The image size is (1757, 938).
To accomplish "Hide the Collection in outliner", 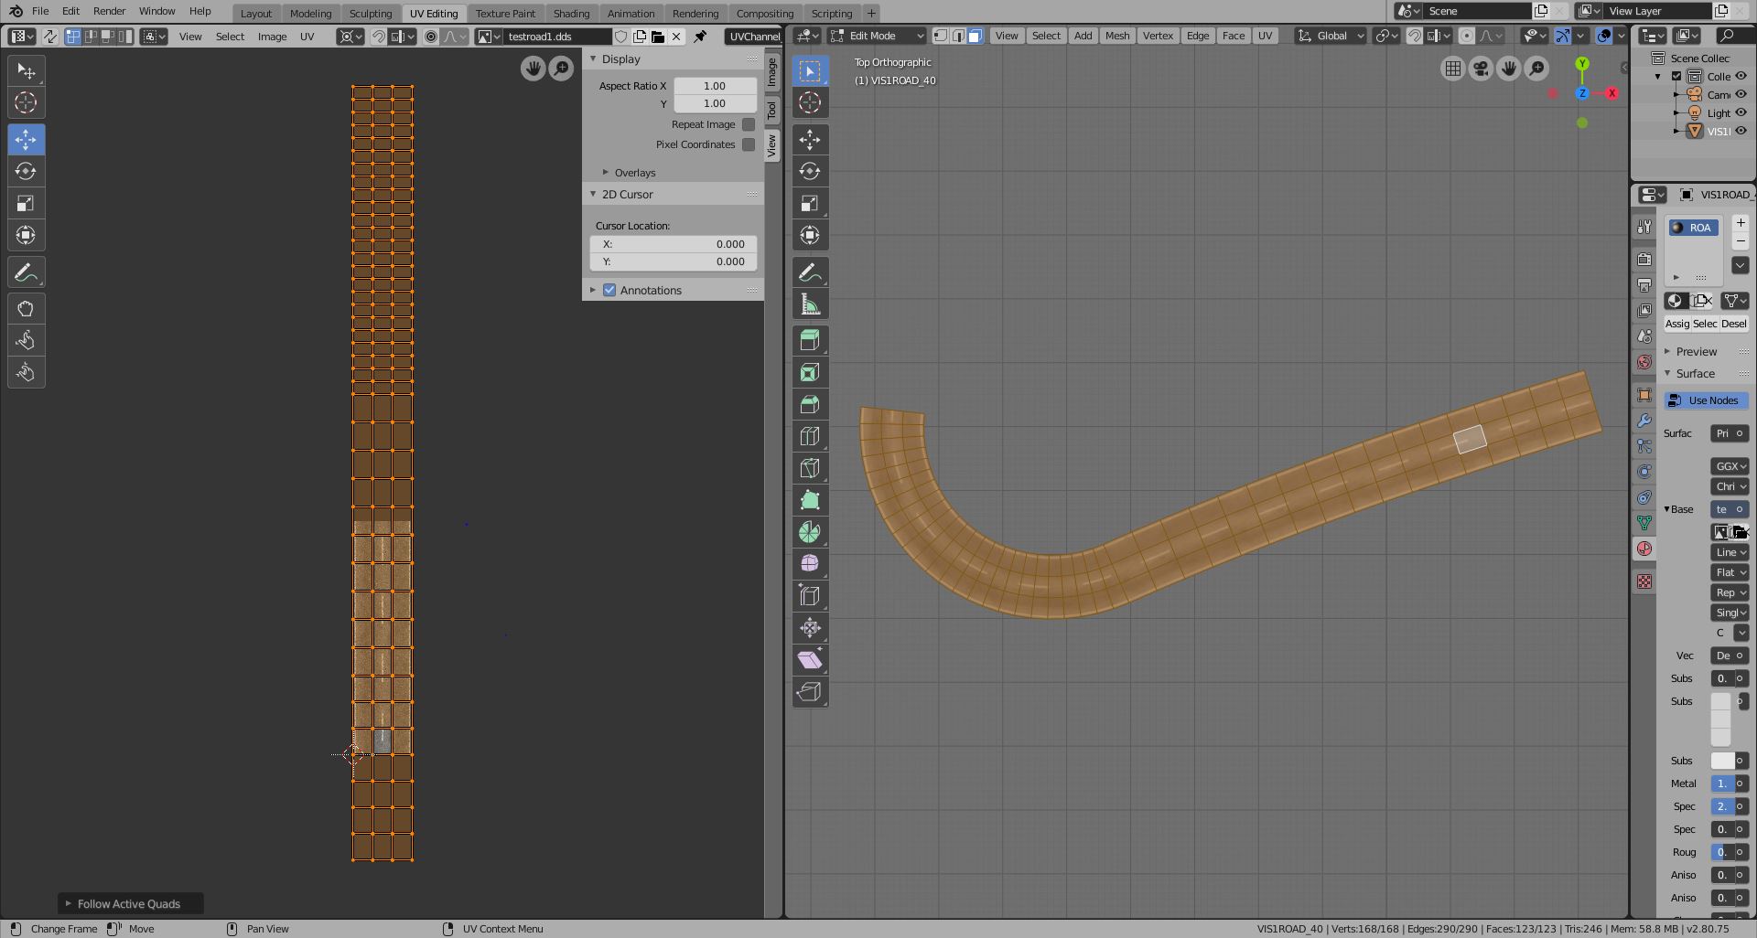I will pos(1741,77).
